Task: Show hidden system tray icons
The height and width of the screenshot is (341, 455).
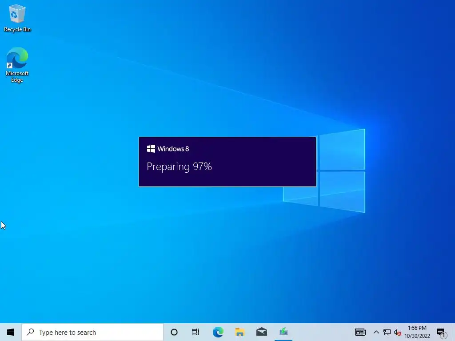Action: [376, 332]
